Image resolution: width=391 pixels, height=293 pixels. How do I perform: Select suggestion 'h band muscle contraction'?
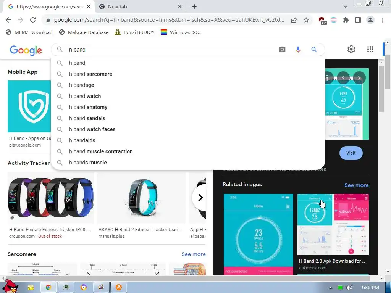(188, 151)
